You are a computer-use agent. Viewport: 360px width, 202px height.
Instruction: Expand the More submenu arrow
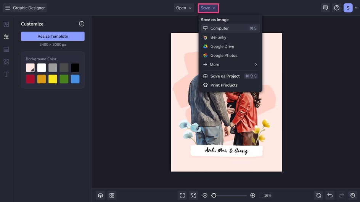coord(256,65)
